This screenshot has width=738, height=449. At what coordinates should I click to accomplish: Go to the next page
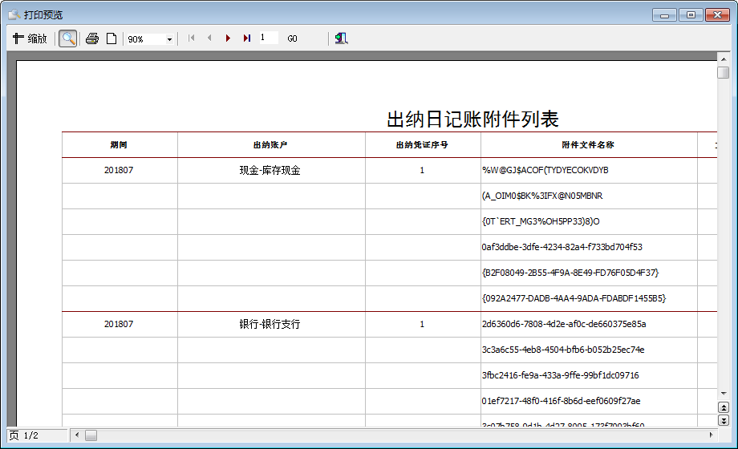[x=228, y=38]
